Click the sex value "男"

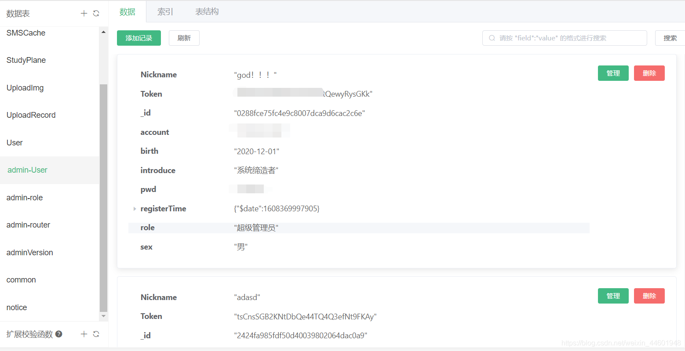(x=241, y=247)
